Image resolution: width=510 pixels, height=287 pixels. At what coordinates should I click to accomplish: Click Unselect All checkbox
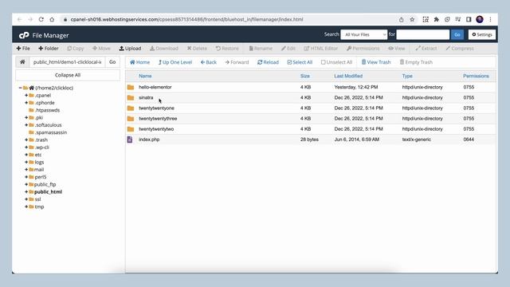(336, 62)
